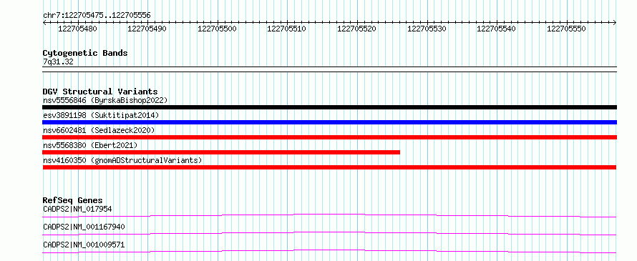
Task: Click ruler position 122705550
Action: click(x=566, y=29)
